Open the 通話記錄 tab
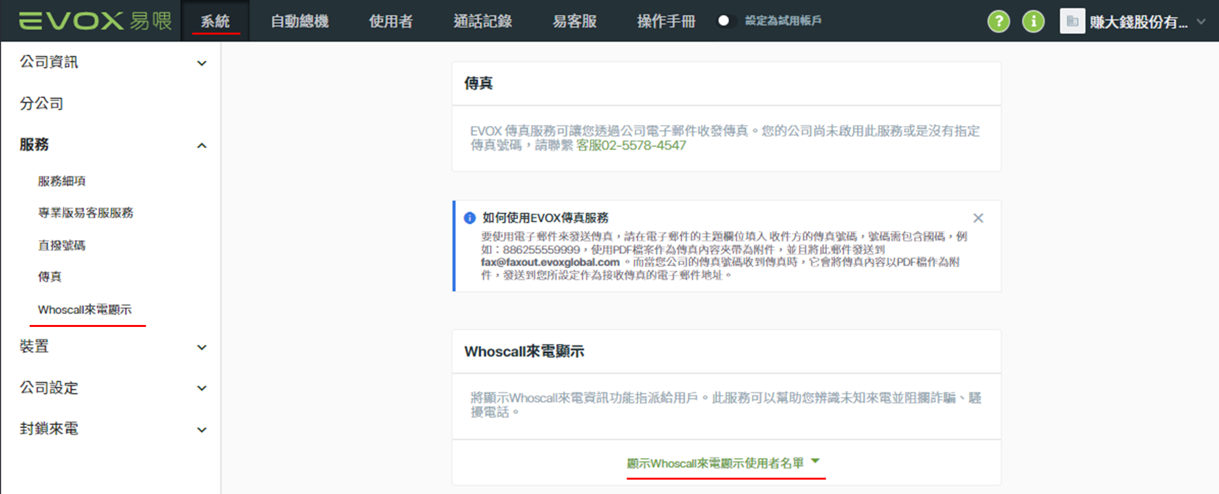This screenshot has height=494, width=1219. [483, 21]
